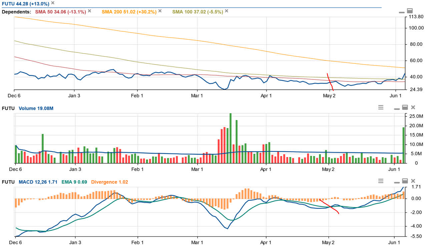Image resolution: width=427 pixels, height=248 pixels.
Task: Click the MACD 12,26 1.71 label
Action: [x=38, y=182]
